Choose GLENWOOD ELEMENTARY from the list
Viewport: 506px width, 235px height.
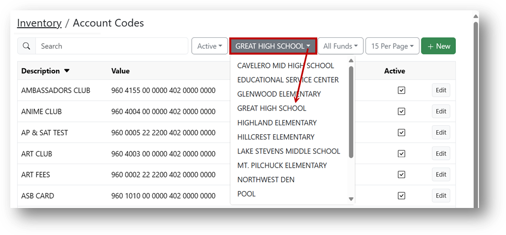(279, 94)
